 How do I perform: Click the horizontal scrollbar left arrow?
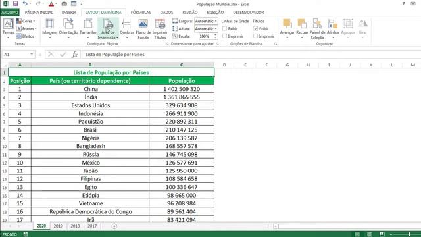tap(276, 226)
